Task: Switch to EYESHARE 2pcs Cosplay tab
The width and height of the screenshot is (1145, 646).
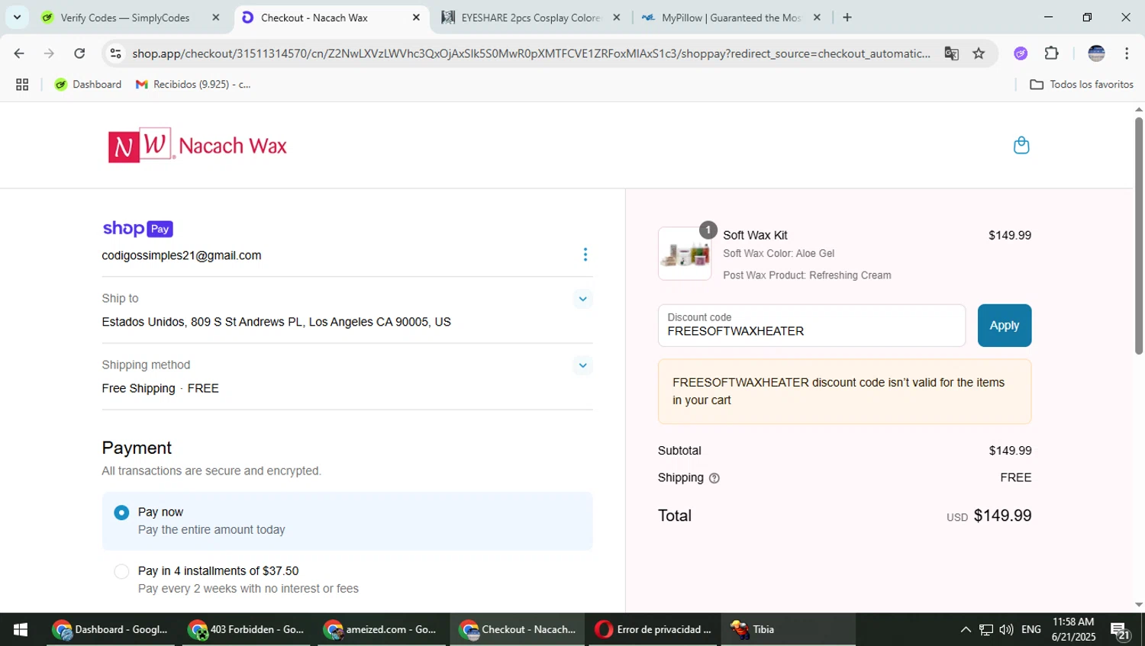Action: click(532, 18)
